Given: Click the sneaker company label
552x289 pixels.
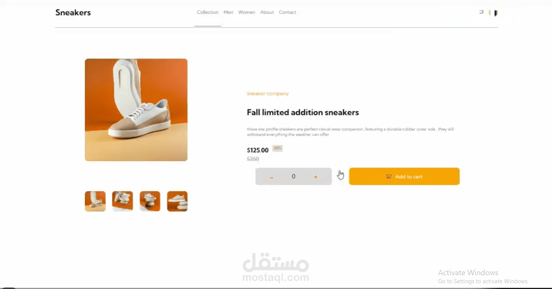Looking at the screenshot, I should coord(268,94).
